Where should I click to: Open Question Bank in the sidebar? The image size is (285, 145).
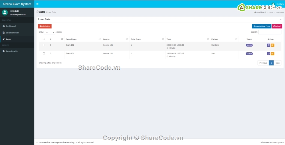[x=12, y=33]
